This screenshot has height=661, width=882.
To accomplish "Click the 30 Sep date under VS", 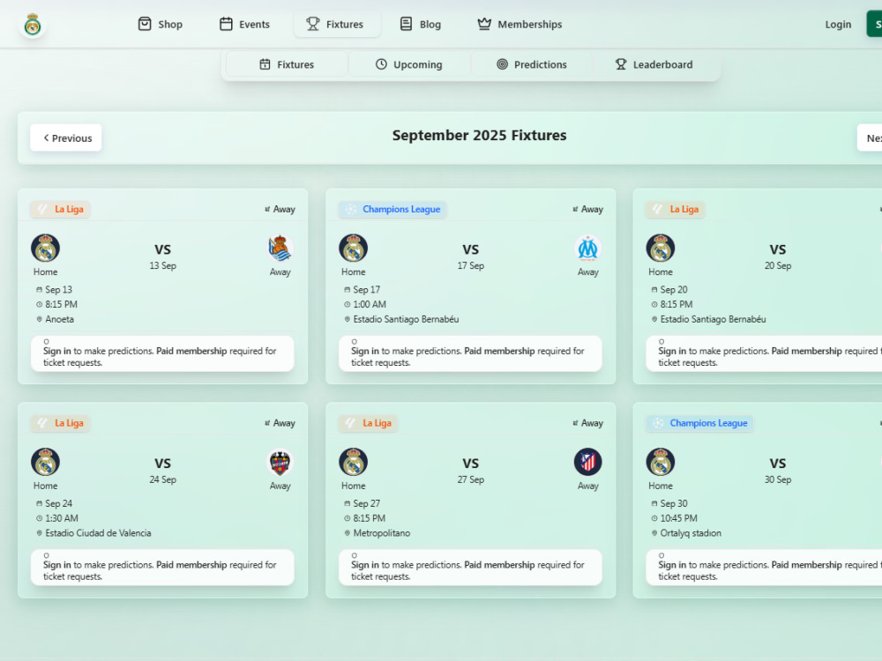I will 777,479.
